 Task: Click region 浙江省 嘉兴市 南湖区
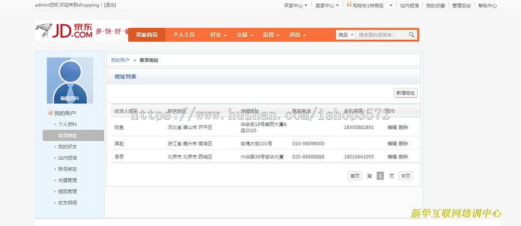pos(190,144)
